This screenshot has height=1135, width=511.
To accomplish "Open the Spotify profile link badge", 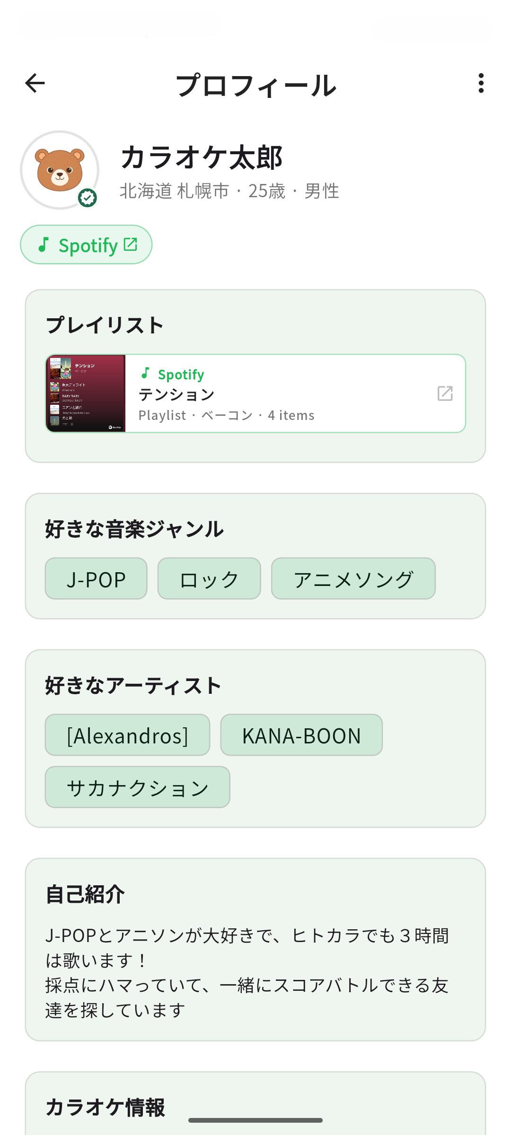I will point(86,244).
